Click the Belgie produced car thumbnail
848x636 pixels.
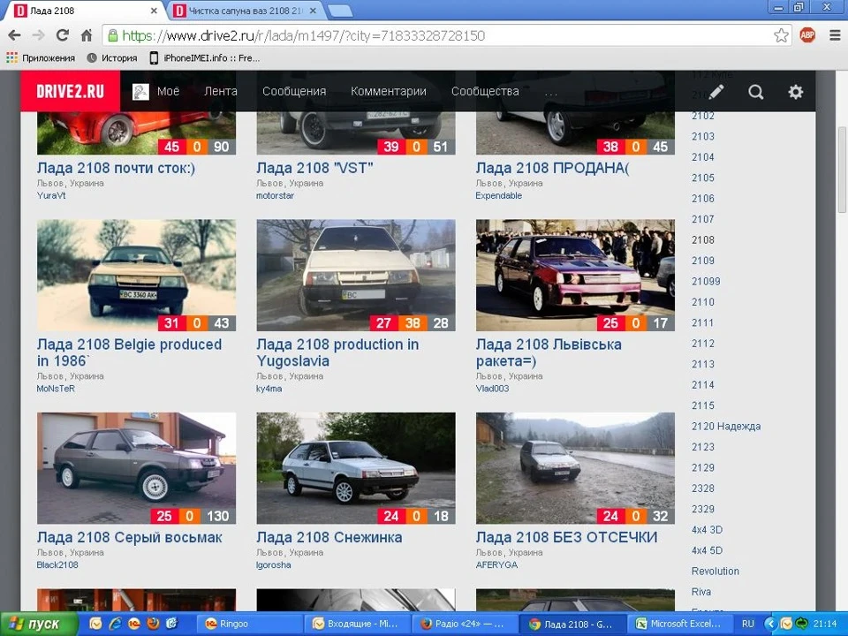[136, 276]
